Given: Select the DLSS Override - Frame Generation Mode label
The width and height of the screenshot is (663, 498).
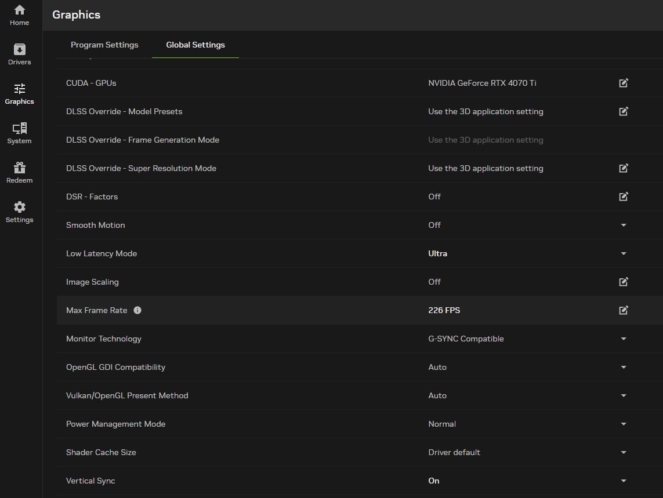Looking at the screenshot, I should [143, 140].
